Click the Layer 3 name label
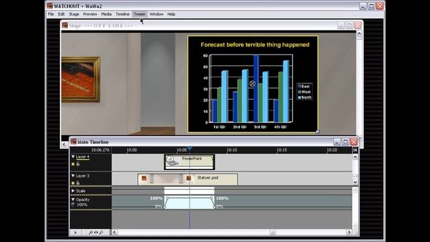Screen dimensions: 430x242 [83, 176]
